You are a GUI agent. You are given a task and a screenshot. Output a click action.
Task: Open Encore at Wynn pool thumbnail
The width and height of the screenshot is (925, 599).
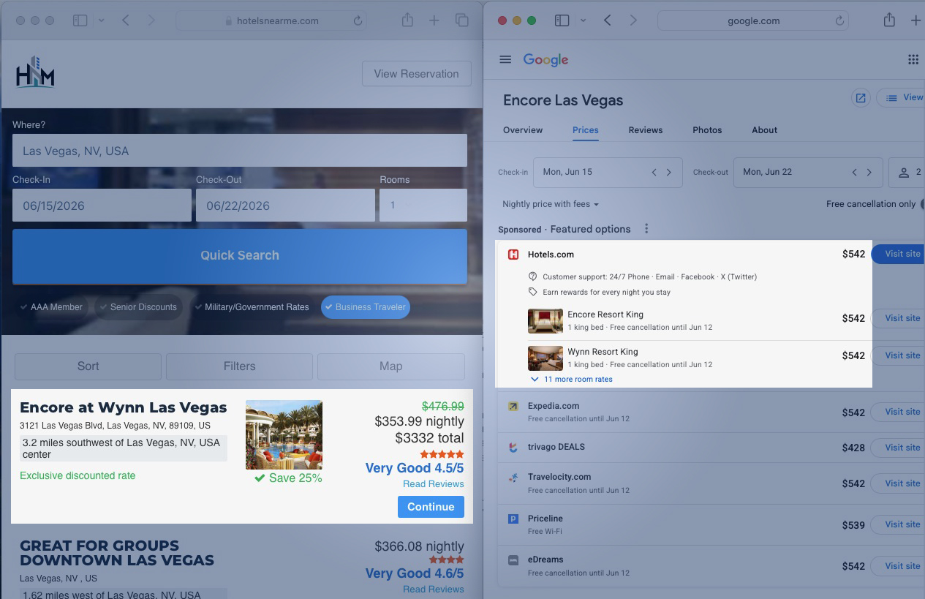tap(284, 434)
